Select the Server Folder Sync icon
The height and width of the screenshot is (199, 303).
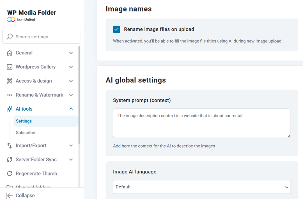[9, 159]
